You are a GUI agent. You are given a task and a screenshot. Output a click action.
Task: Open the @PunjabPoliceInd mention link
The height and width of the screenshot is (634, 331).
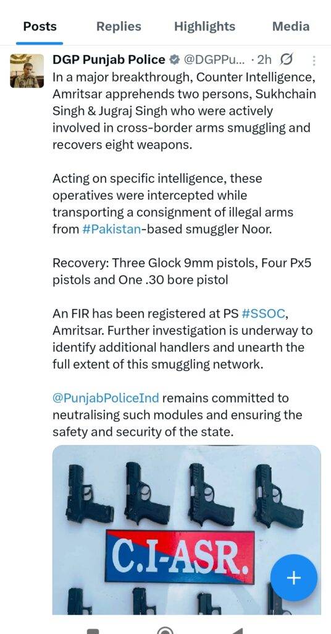click(x=106, y=398)
